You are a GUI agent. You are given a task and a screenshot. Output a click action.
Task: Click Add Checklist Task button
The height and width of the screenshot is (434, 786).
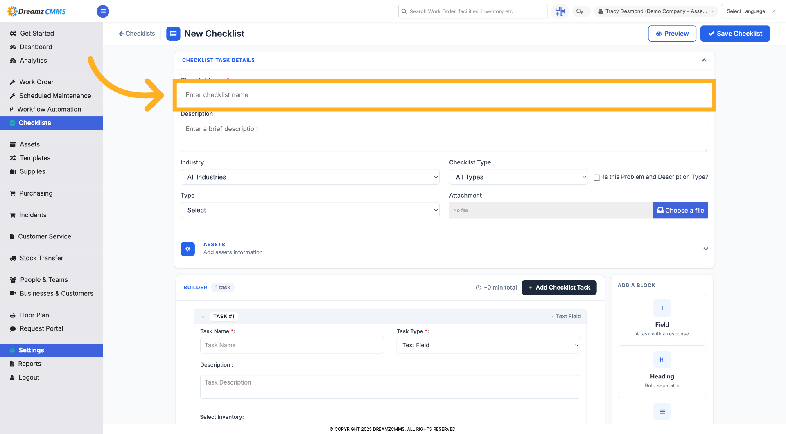[x=559, y=288]
